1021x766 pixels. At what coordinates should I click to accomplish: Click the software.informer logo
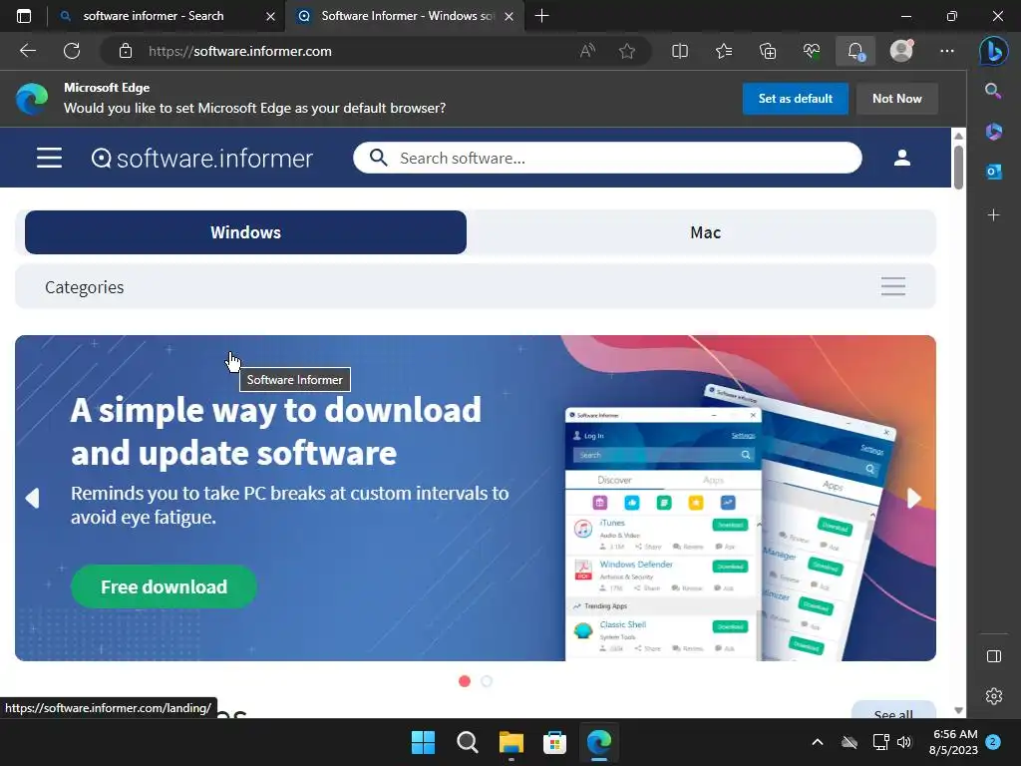[201, 159]
